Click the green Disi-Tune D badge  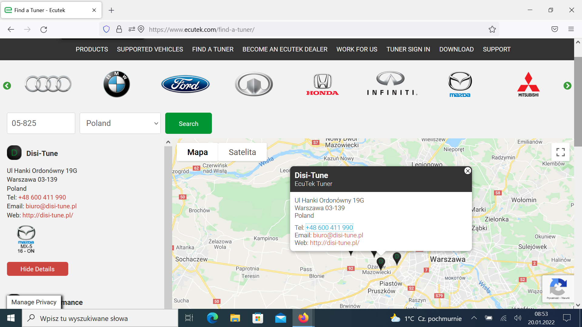coord(14,153)
